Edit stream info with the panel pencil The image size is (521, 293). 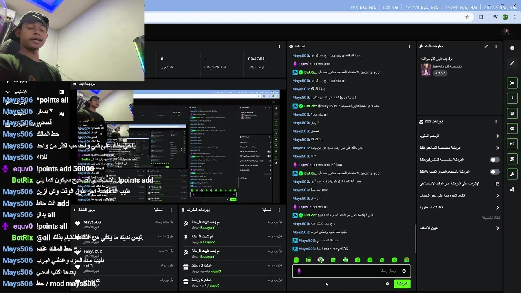[486, 46]
